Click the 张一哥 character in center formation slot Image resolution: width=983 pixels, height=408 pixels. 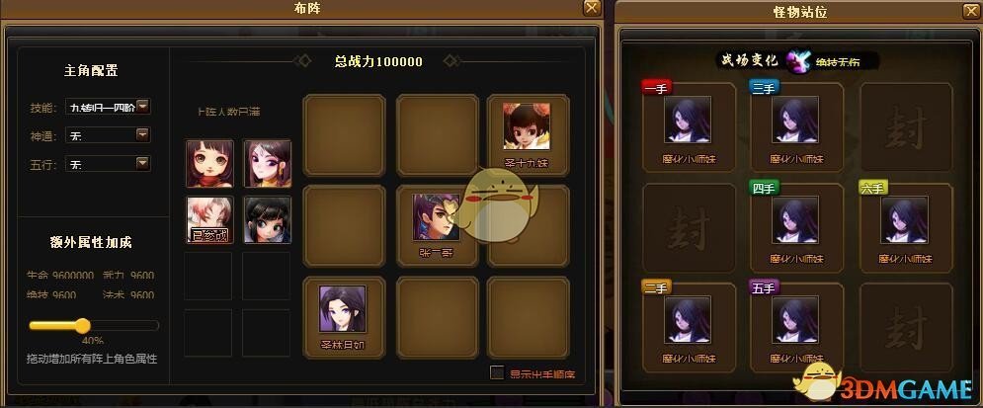coord(437,217)
